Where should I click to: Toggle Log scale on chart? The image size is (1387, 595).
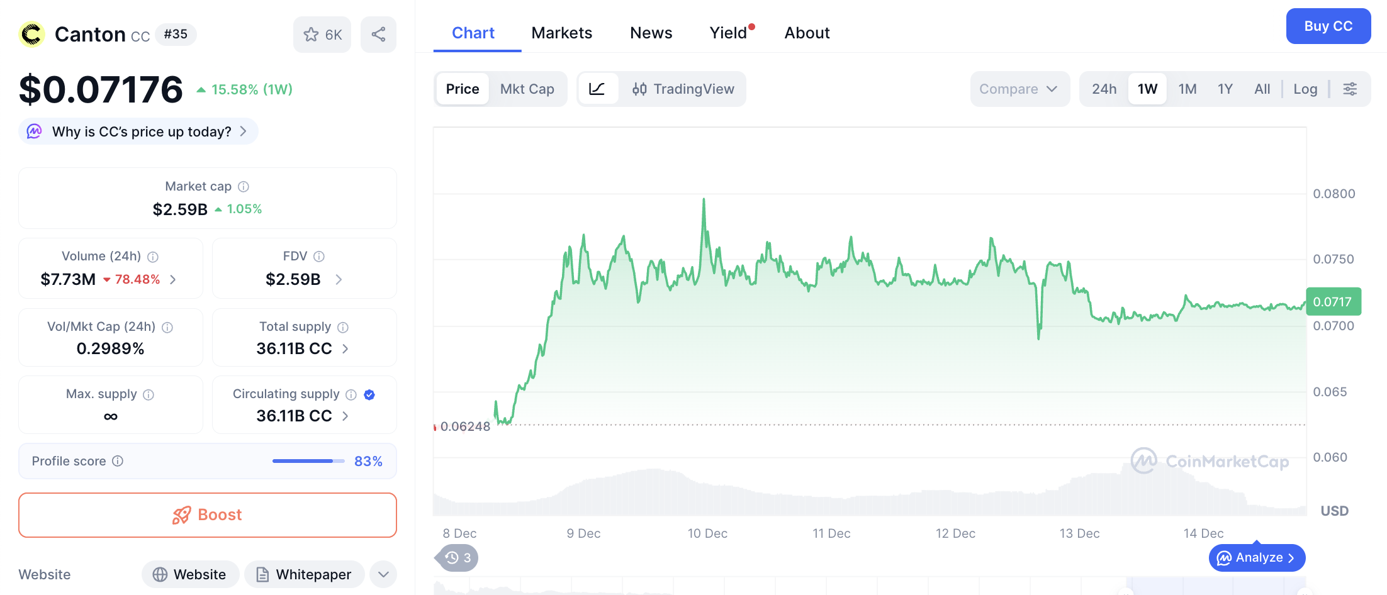pyautogui.click(x=1305, y=89)
